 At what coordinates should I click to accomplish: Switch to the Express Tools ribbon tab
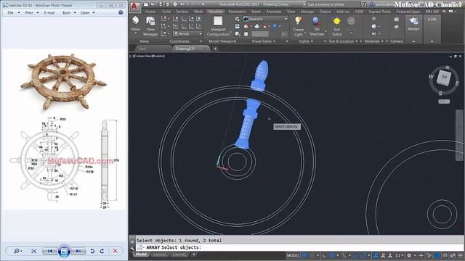(379, 12)
